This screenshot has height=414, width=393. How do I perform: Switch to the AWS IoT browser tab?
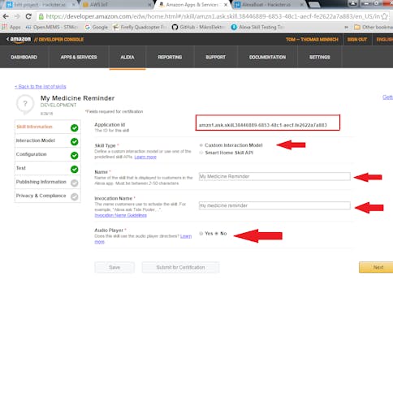(117, 5)
